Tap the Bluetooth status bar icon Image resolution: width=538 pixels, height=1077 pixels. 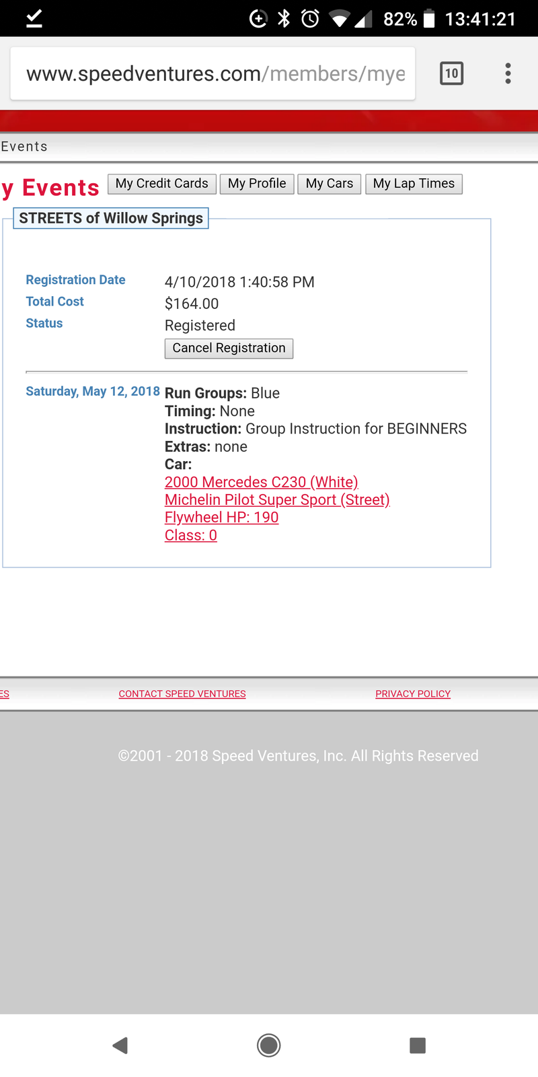(284, 19)
